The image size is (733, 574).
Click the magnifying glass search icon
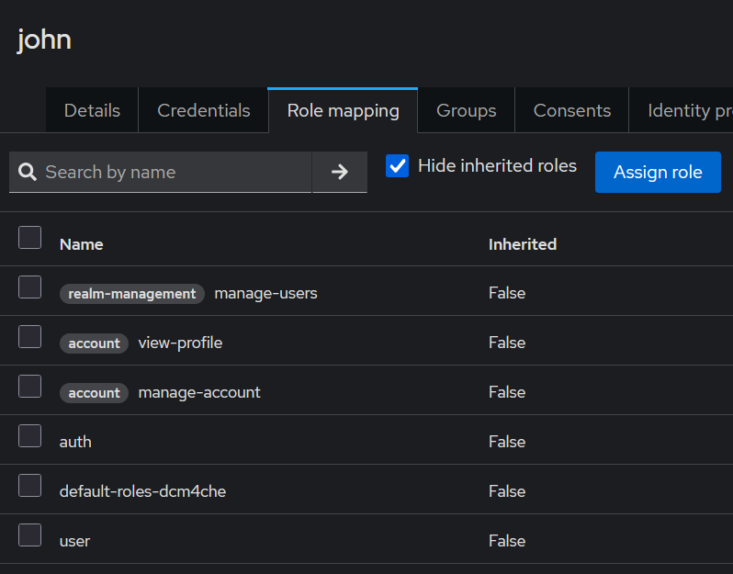pos(28,172)
